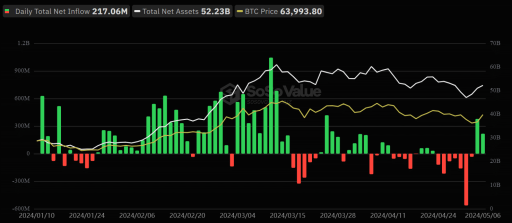The height and width of the screenshot is (223, 512).
Task: Click the 63,993.80 BTC price value
Action: pyautogui.click(x=301, y=11)
